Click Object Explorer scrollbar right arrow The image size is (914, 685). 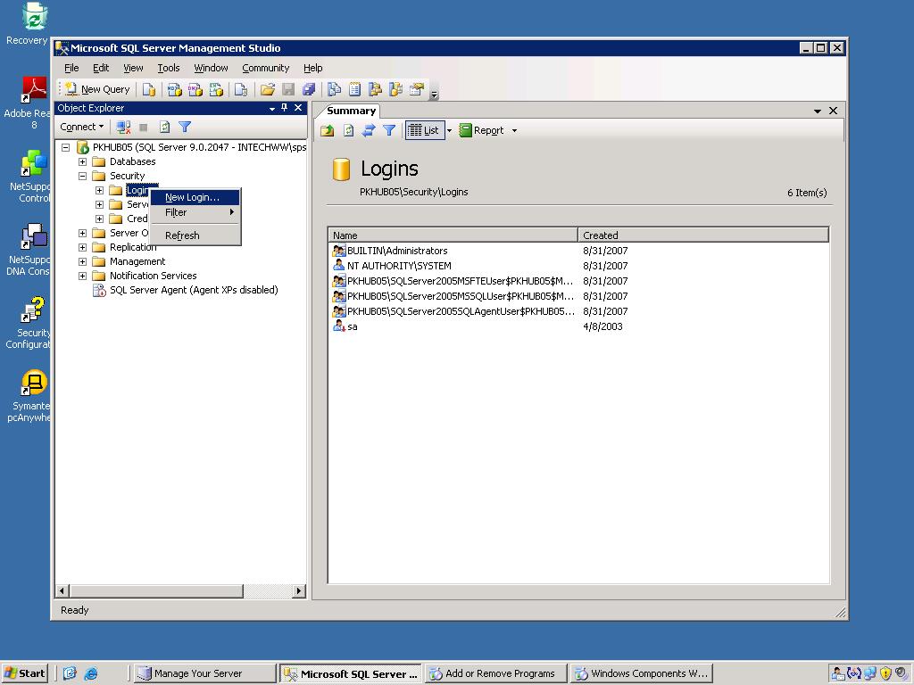[x=298, y=590]
